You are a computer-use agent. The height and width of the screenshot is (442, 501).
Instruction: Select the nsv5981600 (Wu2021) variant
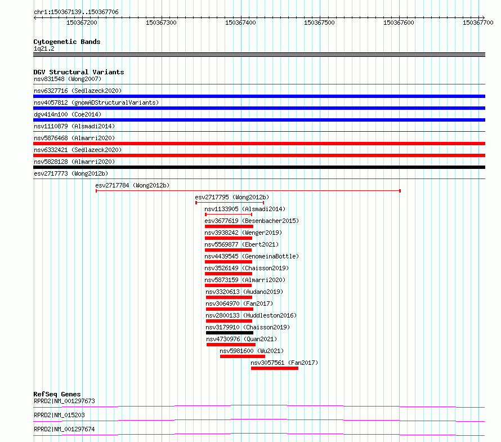[252, 351]
